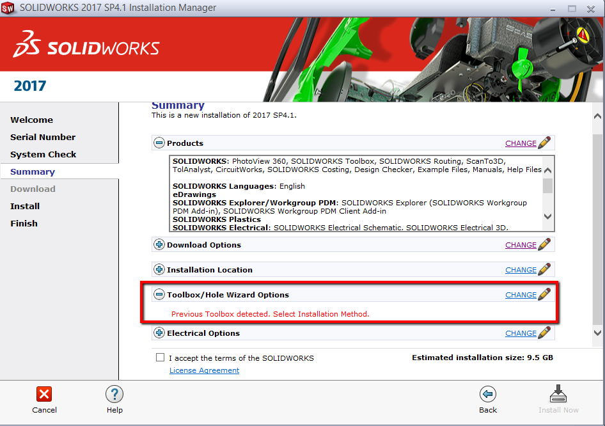The width and height of the screenshot is (605, 426).
Task: Collapse the Toolbox/Hole Wizard Options section
Action: coord(159,294)
